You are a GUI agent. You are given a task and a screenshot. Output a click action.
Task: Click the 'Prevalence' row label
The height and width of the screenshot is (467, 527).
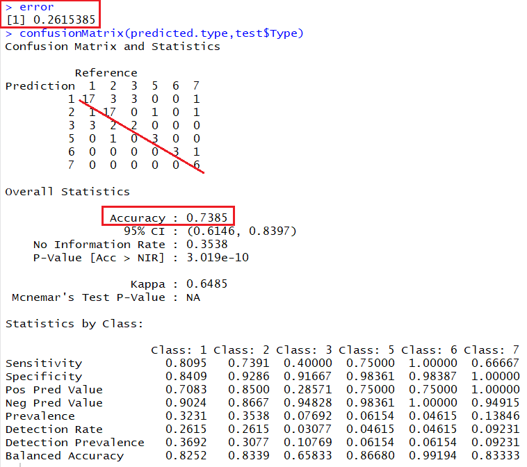click(x=40, y=416)
